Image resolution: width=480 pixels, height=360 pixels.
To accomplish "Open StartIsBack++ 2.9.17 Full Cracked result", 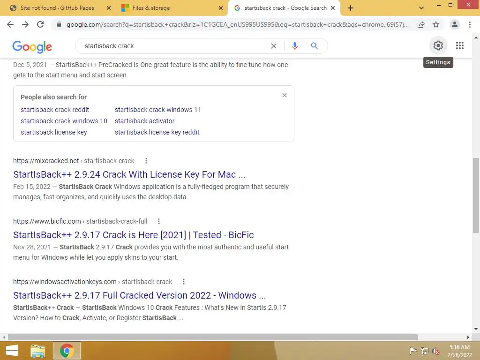I will click(140, 295).
